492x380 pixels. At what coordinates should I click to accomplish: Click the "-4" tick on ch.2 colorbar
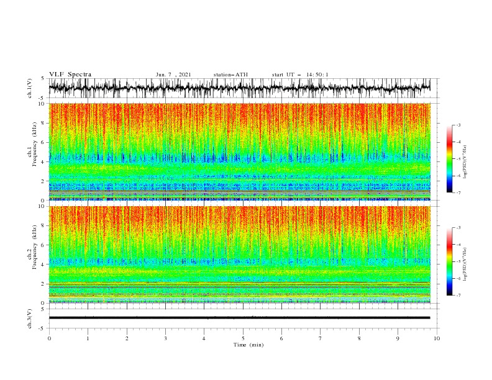[x=458, y=245]
